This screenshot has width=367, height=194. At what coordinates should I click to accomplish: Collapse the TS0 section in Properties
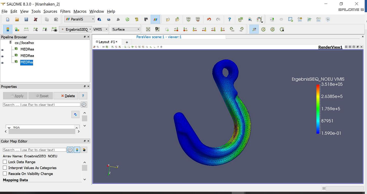[x=9, y=128]
